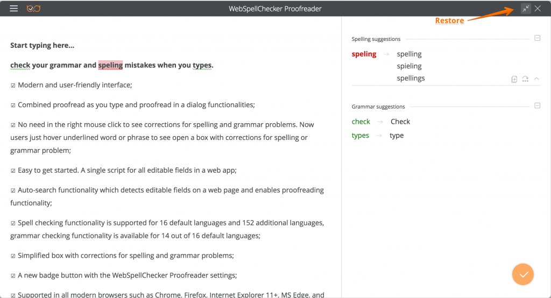Click the 'Start typing here...' heading text

[42, 45]
